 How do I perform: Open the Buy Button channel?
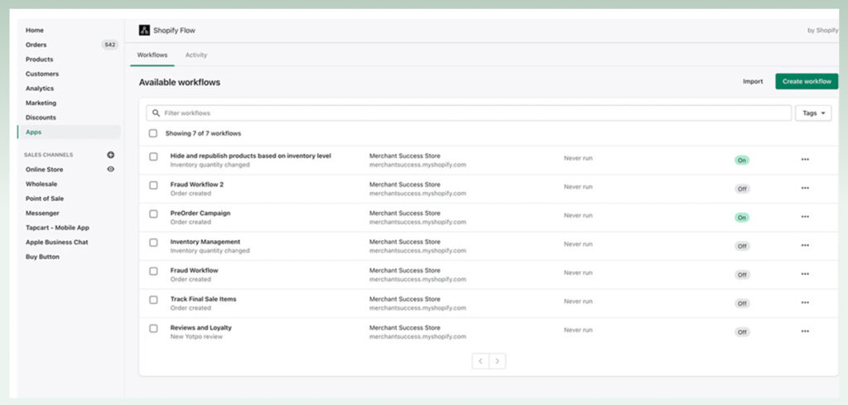[42, 257]
